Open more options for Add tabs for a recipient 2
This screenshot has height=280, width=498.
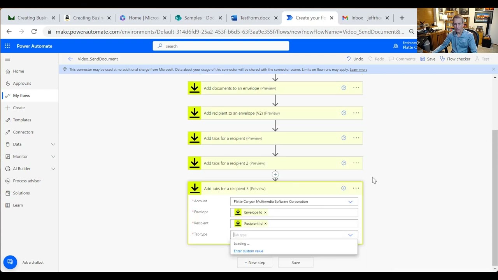click(356, 163)
